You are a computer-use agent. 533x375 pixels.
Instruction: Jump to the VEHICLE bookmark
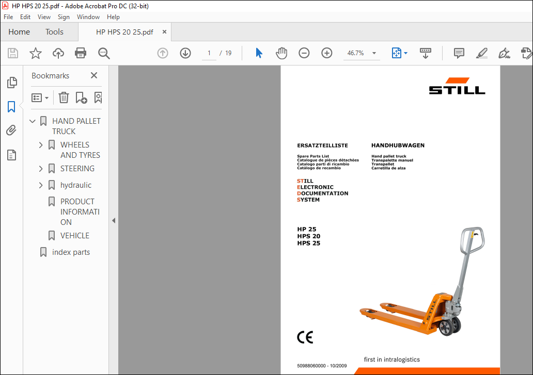click(75, 236)
